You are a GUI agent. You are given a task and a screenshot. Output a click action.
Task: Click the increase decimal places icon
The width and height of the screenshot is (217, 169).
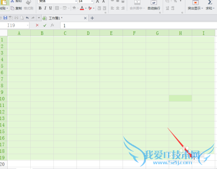coord(168,8)
